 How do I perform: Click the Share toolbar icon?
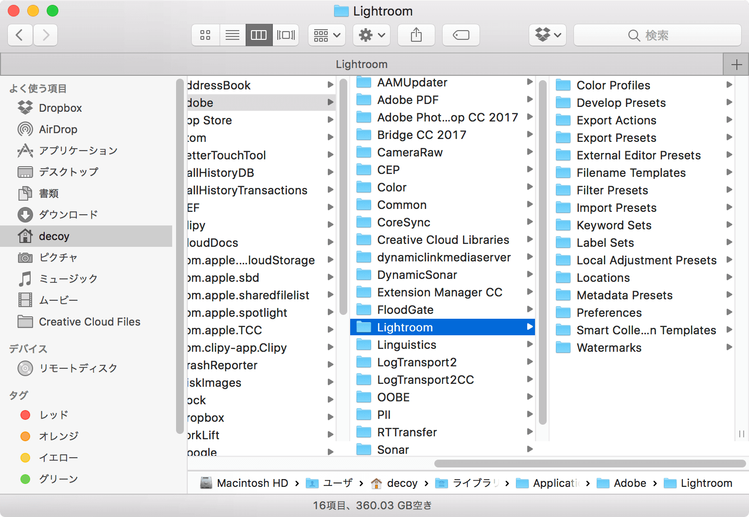click(416, 35)
